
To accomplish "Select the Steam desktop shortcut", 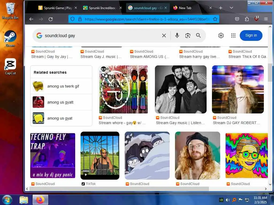I will pos(10,39).
